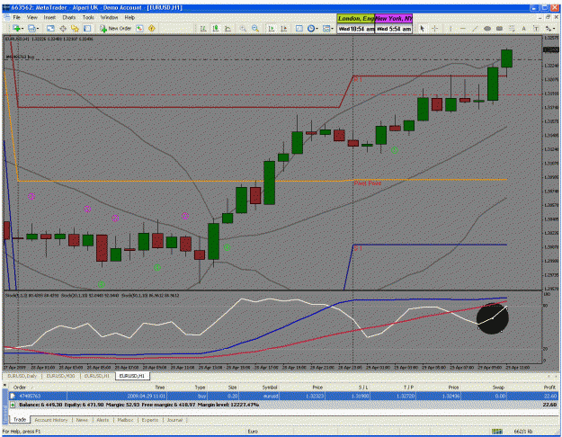Open the View menu
Viewport: 562px width, 437px height.
coord(31,17)
